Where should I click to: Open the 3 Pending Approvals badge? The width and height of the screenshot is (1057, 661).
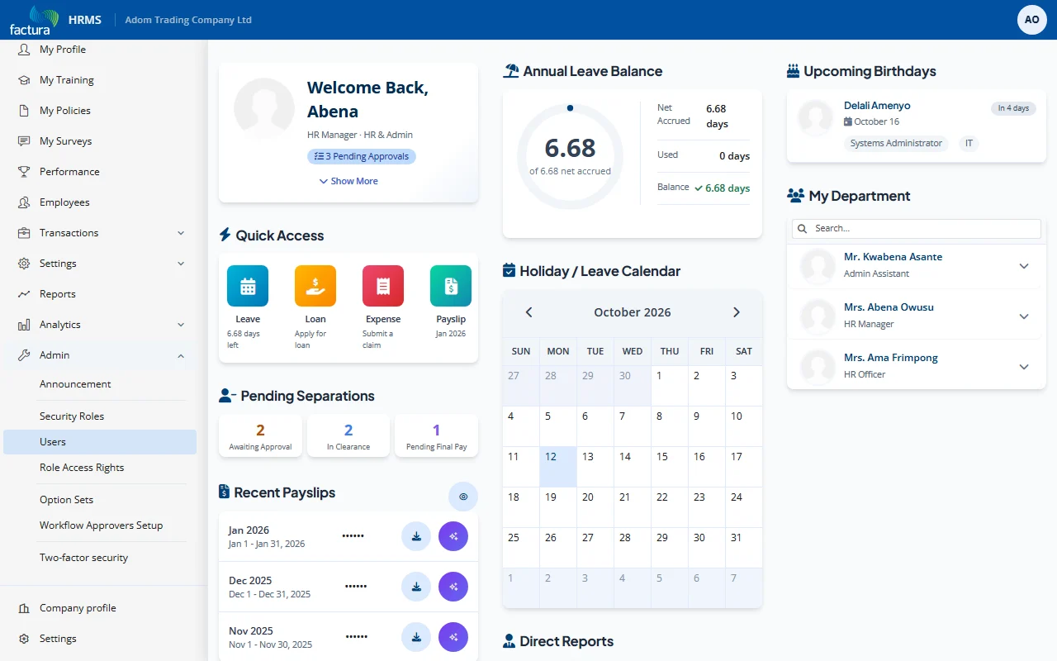(362, 156)
